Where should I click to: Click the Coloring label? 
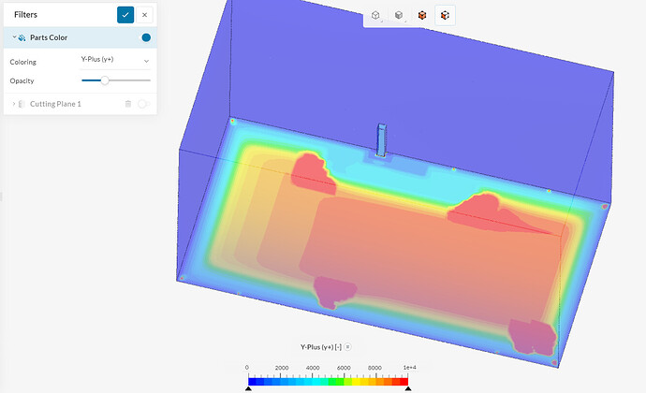(23, 62)
